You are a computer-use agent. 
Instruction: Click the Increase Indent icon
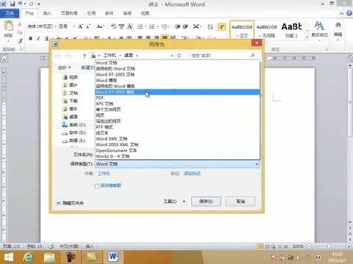(x=185, y=26)
